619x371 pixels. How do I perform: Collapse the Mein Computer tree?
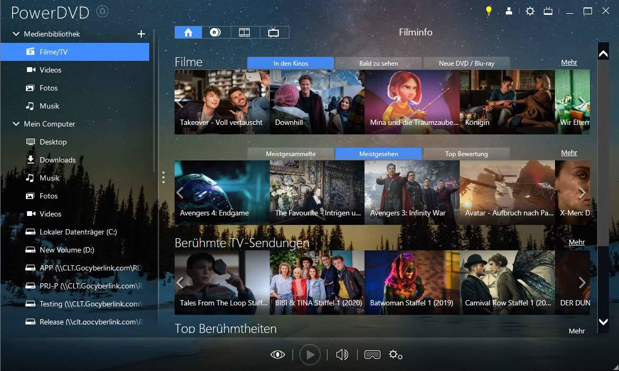16,124
